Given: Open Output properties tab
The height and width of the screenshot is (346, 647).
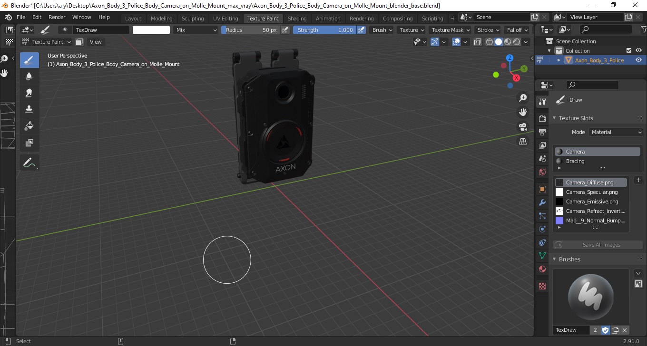Looking at the screenshot, I should click(x=542, y=132).
